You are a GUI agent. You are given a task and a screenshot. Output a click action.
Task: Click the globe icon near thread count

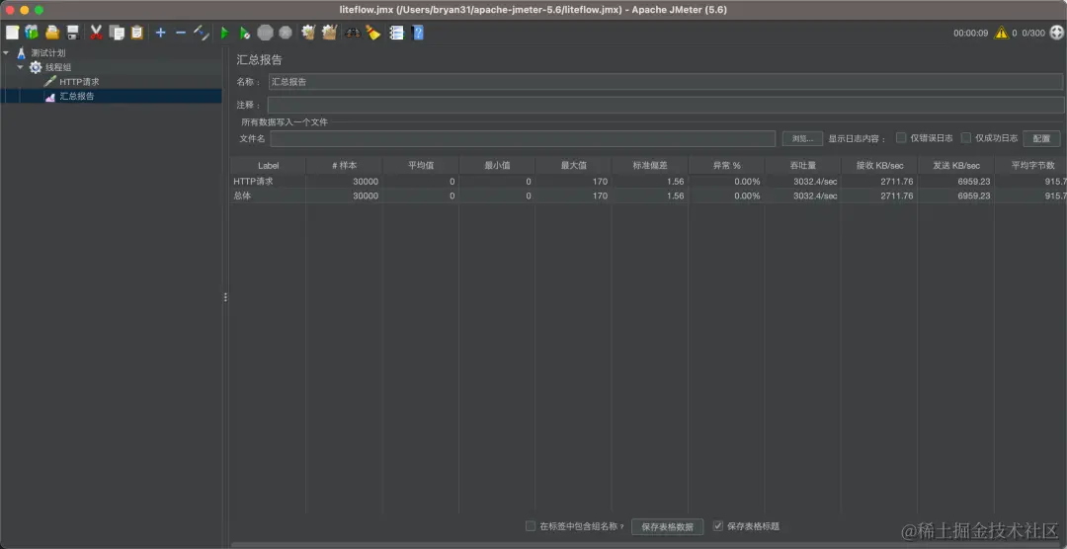click(x=1056, y=33)
